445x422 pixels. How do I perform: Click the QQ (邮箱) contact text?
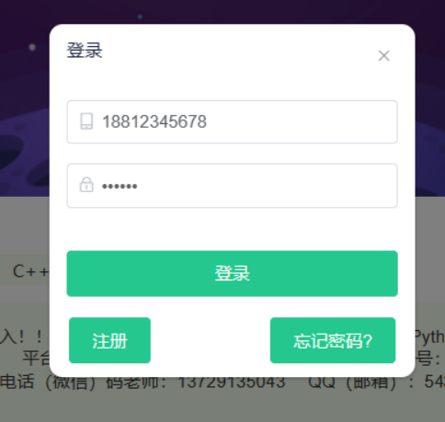(x=352, y=382)
